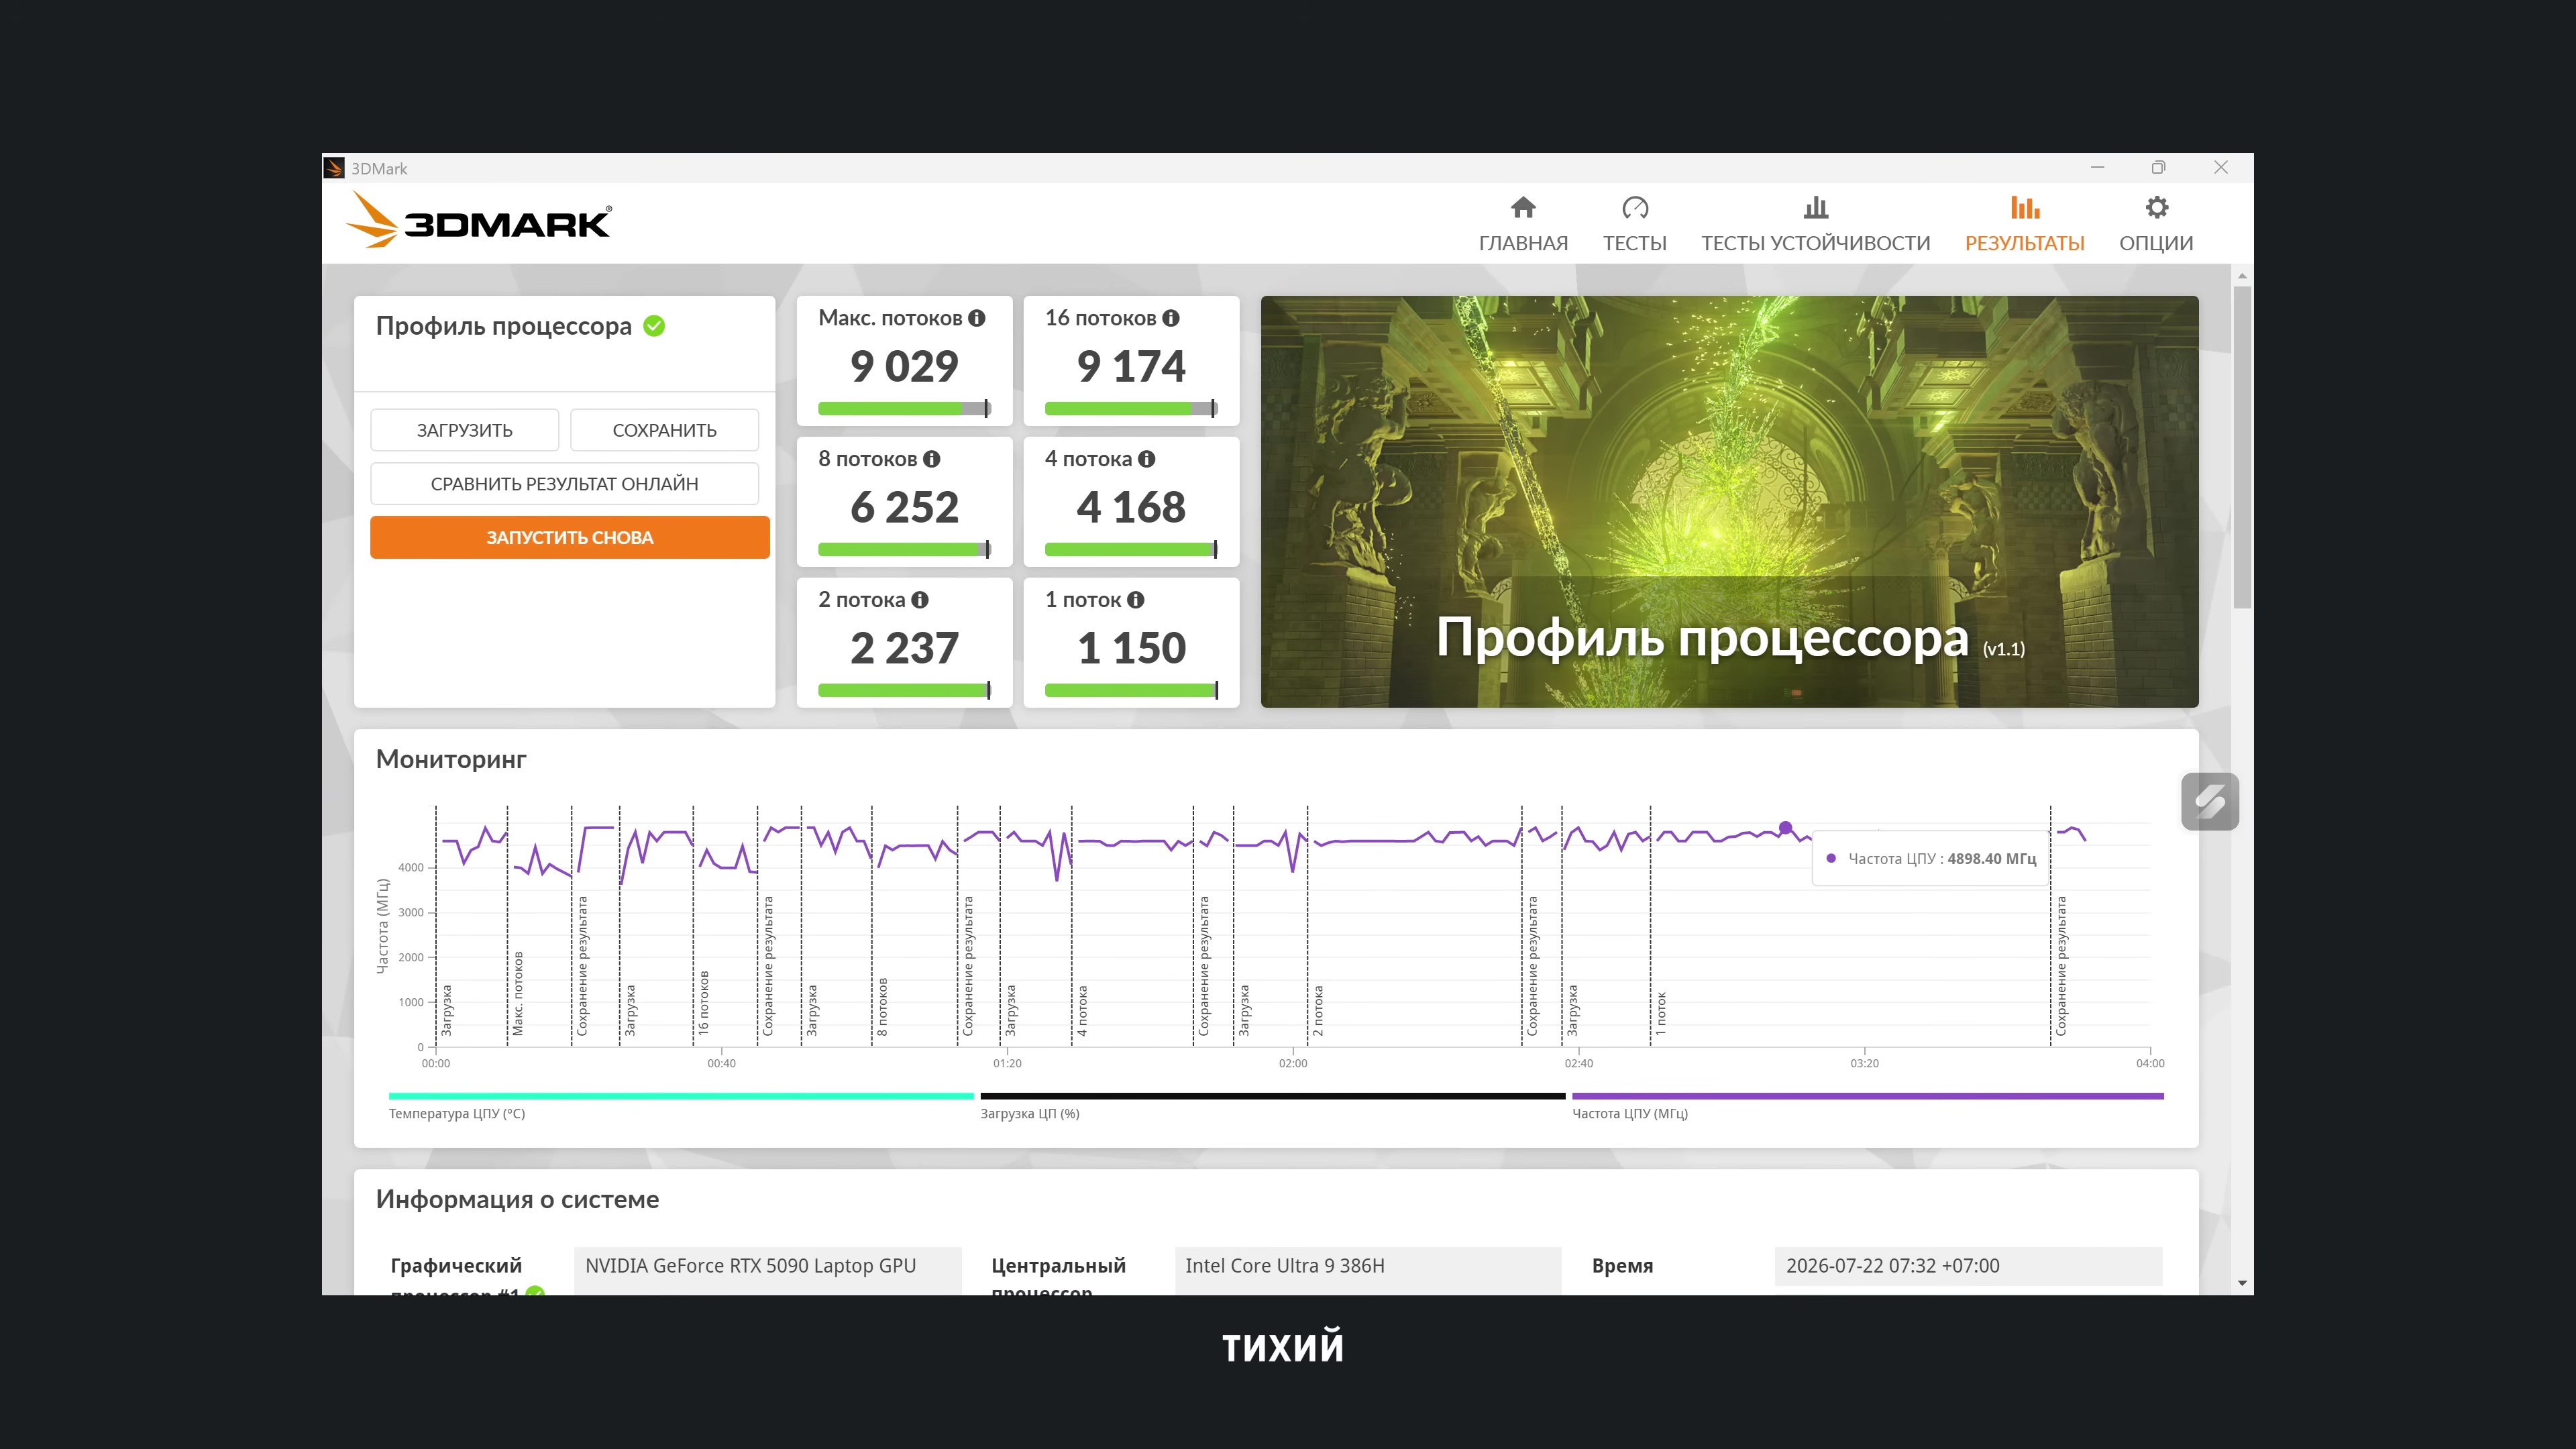Click the info icon next to 2 потока
Screen dimensions: 2576x1449
(x=920, y=600)
